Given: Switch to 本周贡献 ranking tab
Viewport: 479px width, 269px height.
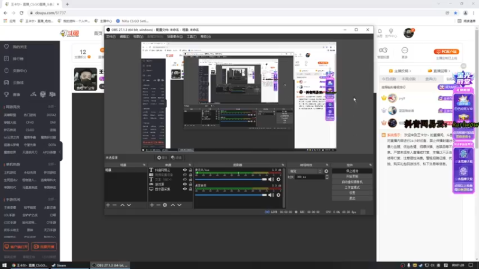Looking at the screenshot, I should 409,79.
